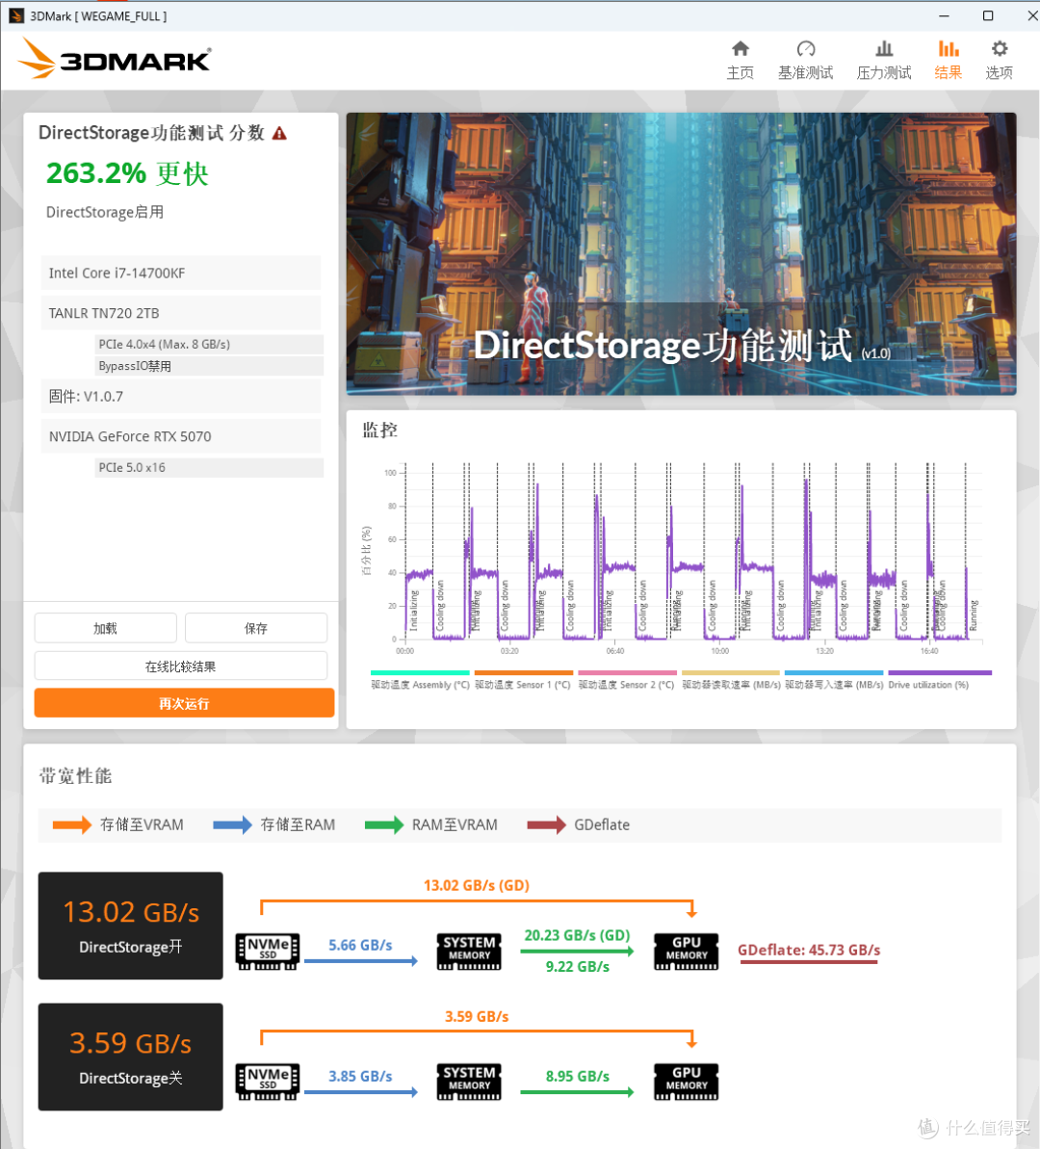Toggle the 驱动温度 Sensor 2 legend swatch
The width and height of the screenshot is (1040, 1149).
pos(628,672)
